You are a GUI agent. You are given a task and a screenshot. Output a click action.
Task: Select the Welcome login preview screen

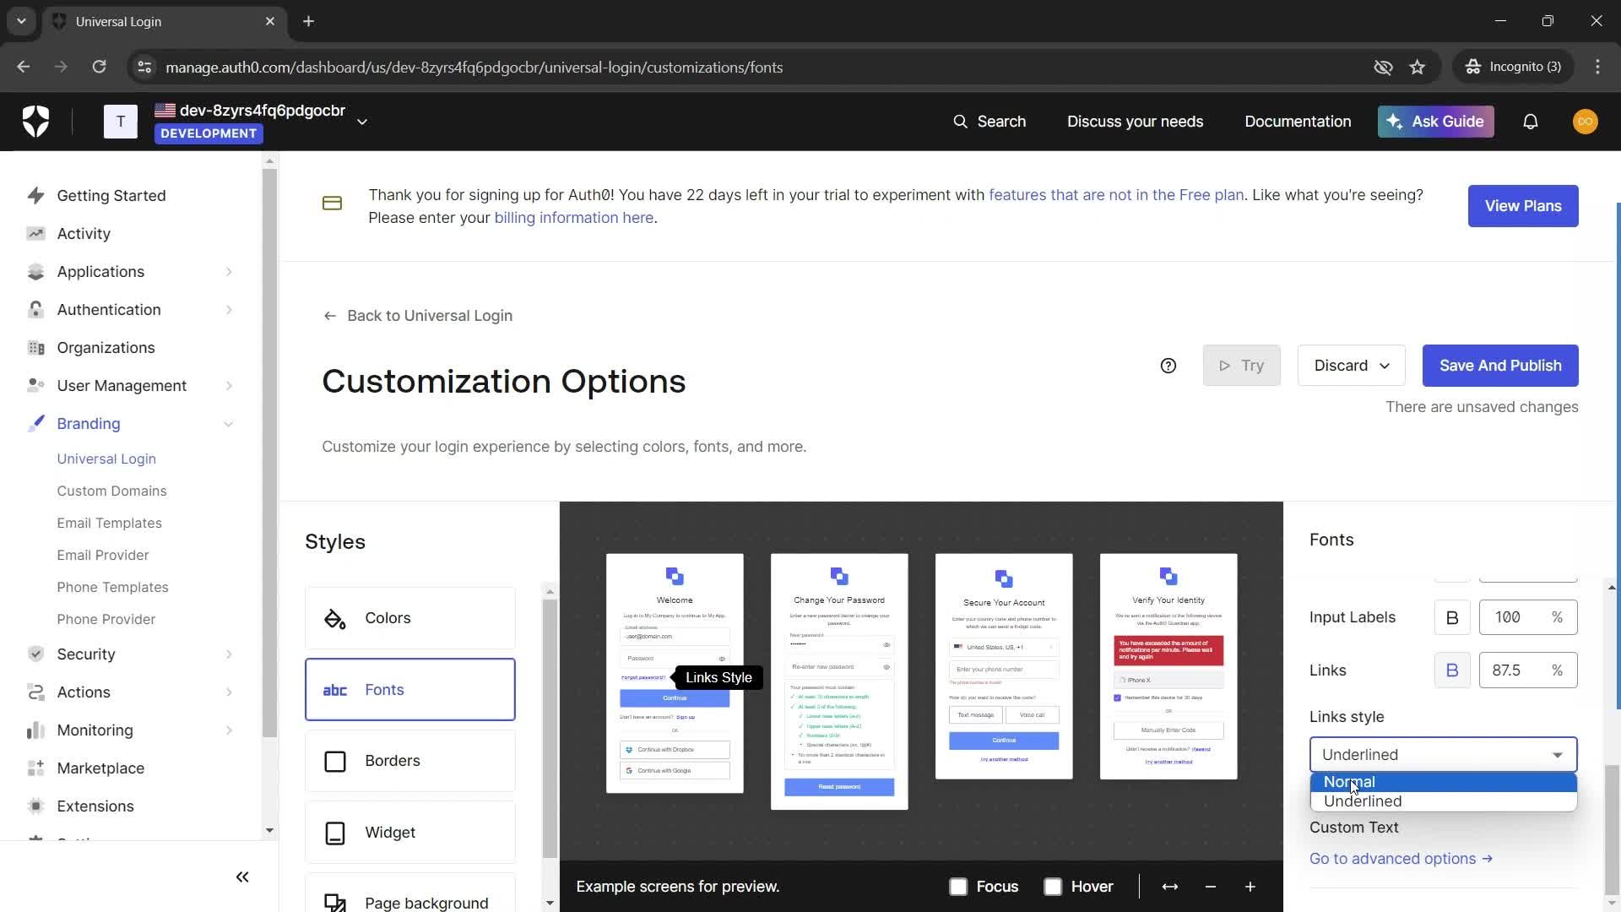675,673
